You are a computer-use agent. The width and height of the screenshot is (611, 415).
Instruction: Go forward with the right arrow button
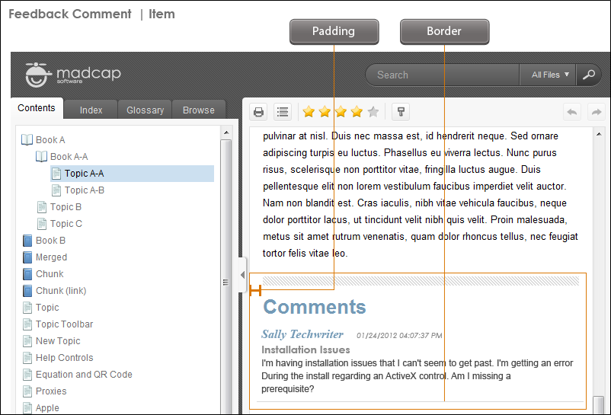point(597,112)
